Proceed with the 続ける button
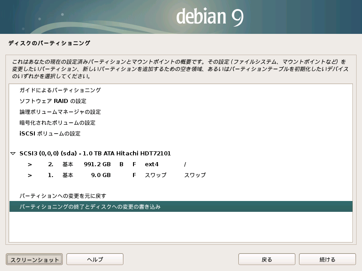Image resolution: width=362 pixels, height=271 pixels. (327, 259)
